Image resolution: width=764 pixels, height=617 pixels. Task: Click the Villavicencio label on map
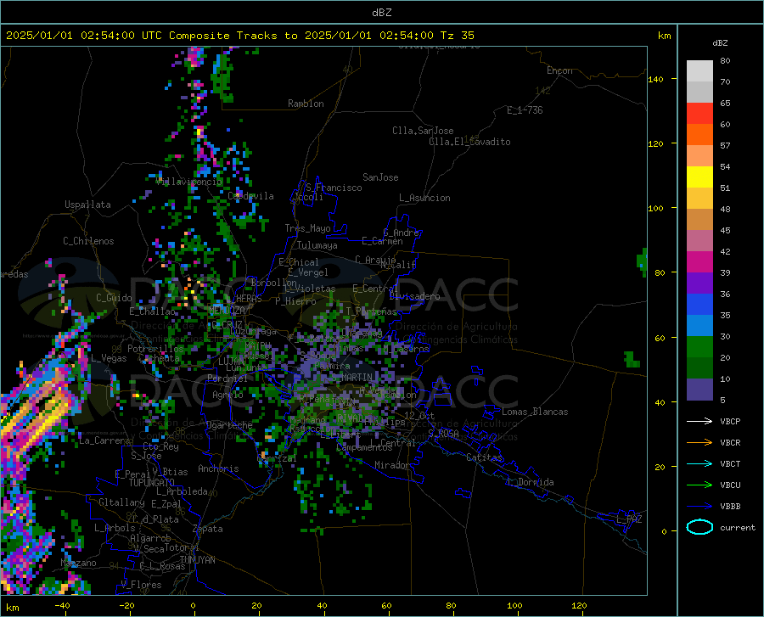tap(189, 182)
